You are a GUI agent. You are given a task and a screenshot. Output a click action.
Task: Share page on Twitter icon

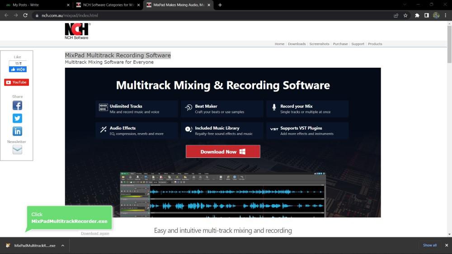coord(17,118)
